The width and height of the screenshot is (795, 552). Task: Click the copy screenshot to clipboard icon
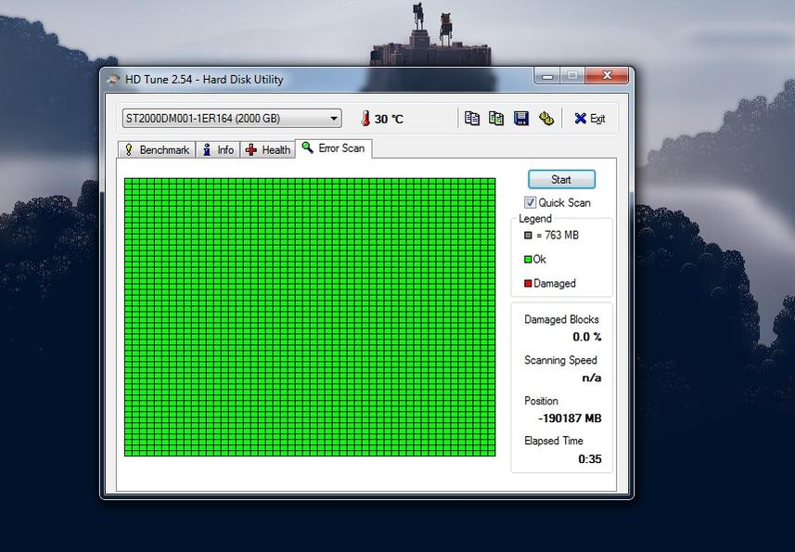tap(496, 119)
